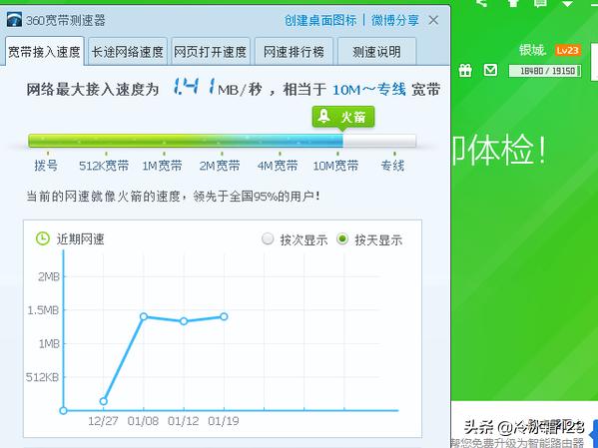Click the 创建桌面图标 link
This screenshot has height=448, width=598.
click(320, 20)
